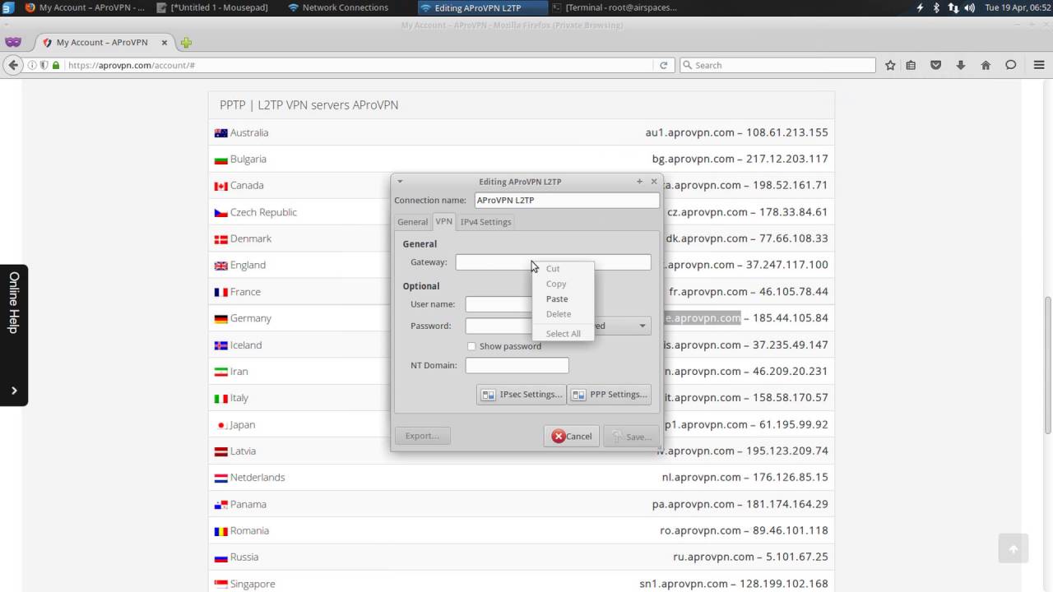This screenshot has width=1053, height=592.
Task: Switch to Terminal taskbar window
Action: pos(615,7)
